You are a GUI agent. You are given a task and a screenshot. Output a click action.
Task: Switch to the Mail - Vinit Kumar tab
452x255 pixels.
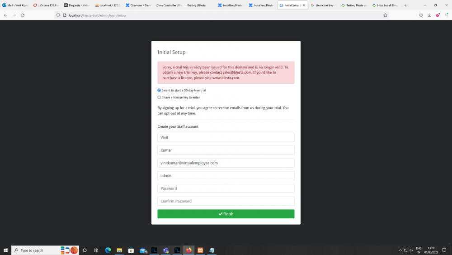point(15,5)
